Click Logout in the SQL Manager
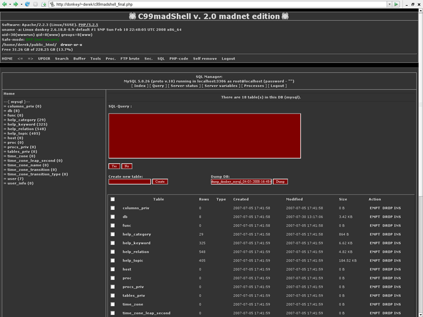This screenshot has width=423, height=317. (x=277, y=86)
